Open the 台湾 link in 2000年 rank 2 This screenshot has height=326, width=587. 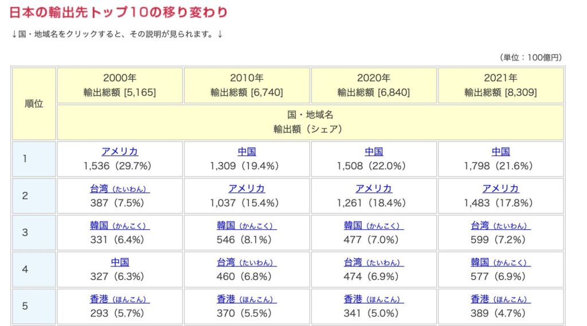tap(120, 188)
